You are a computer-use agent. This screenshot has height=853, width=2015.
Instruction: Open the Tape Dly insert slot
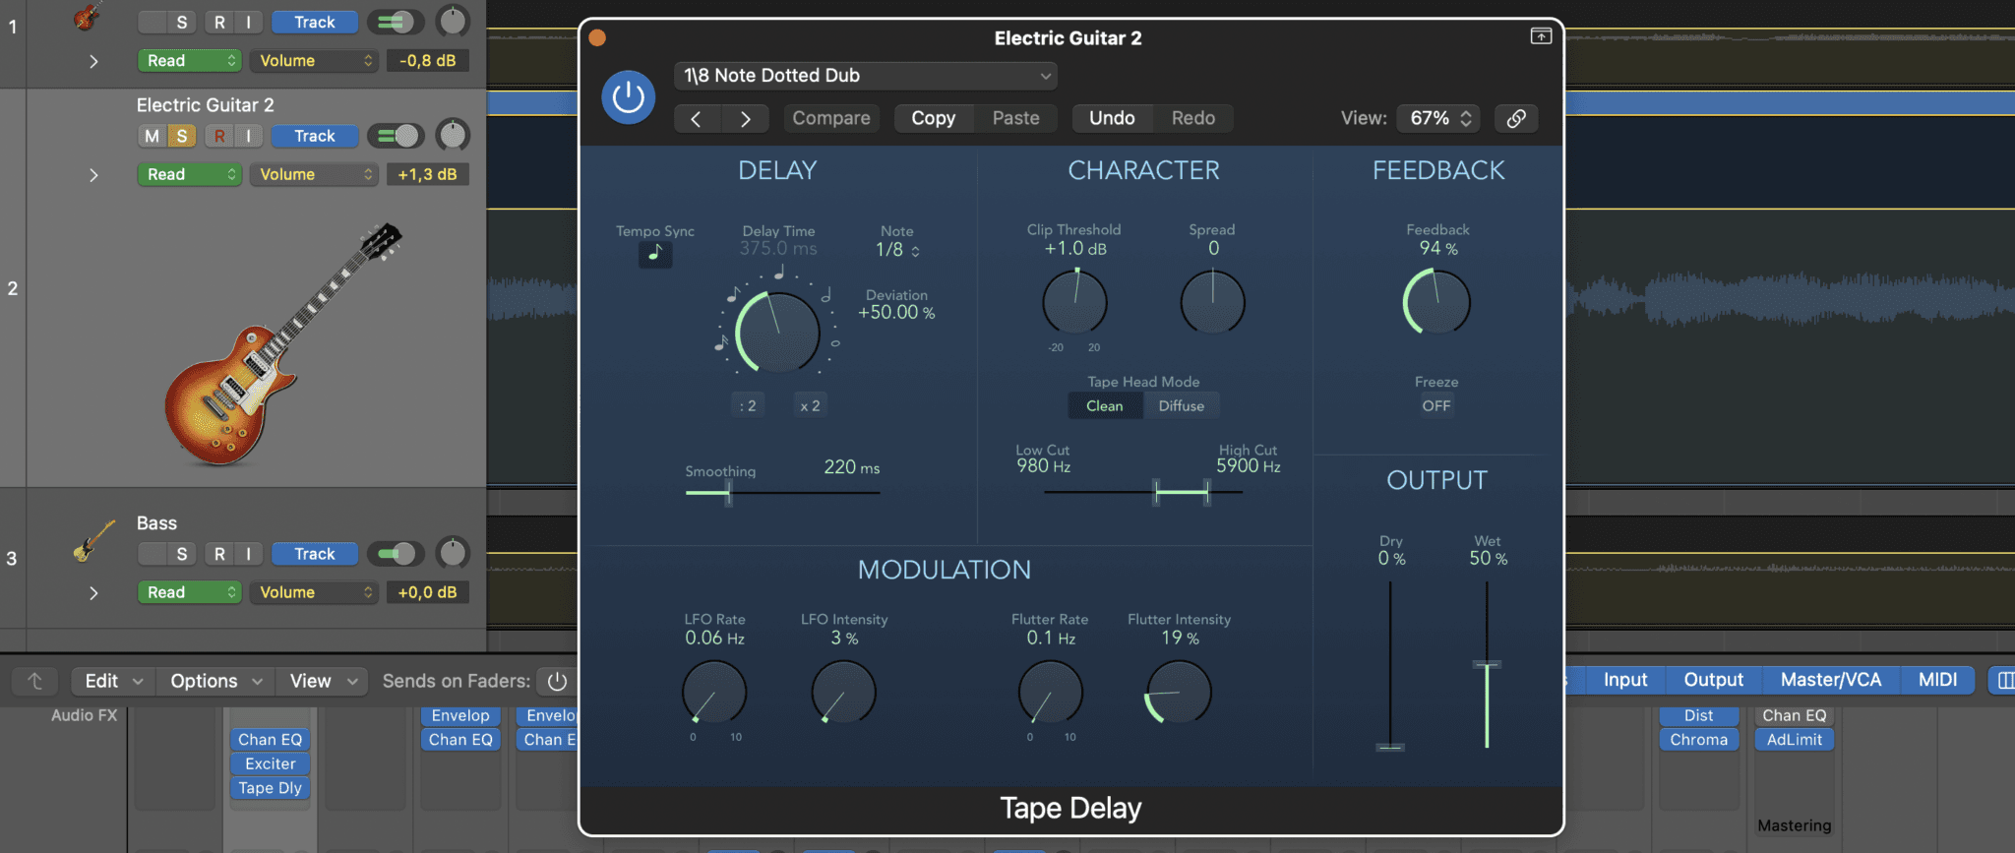pyautogui.click(x=270, y=788)
